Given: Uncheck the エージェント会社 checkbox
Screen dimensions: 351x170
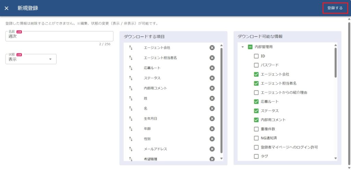Looking at the screenshot, I should click(256, 74).
